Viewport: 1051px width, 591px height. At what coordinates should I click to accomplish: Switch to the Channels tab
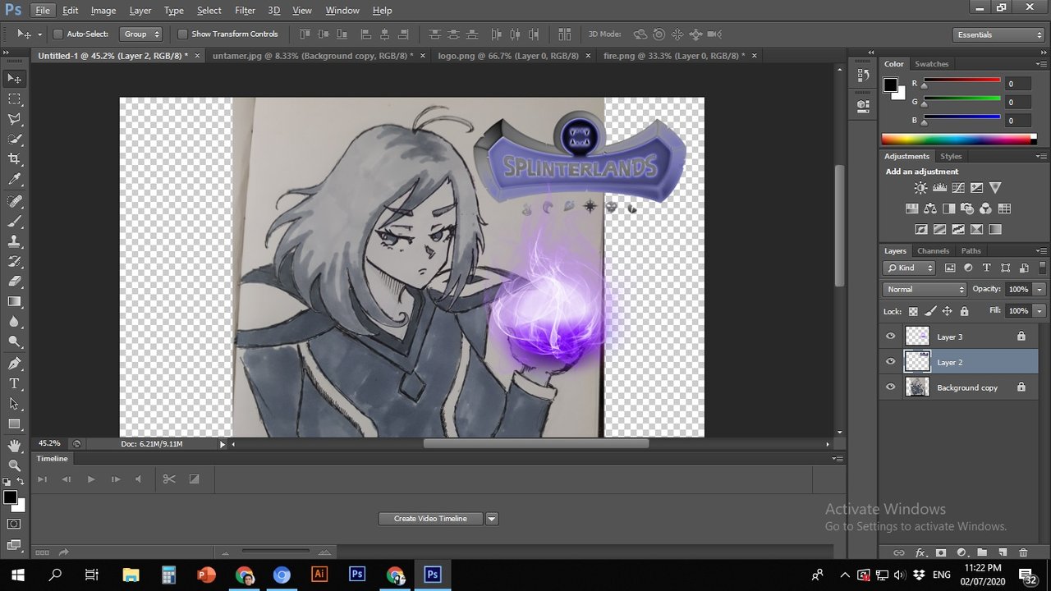933,251
